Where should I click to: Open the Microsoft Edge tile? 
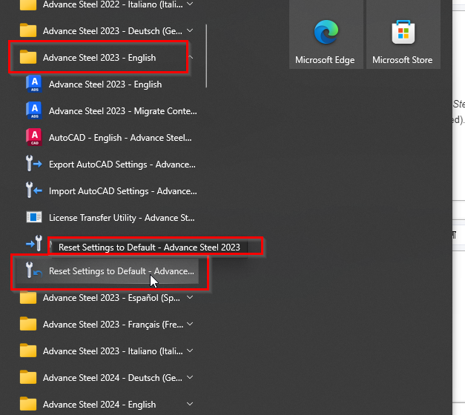point(326,34)
